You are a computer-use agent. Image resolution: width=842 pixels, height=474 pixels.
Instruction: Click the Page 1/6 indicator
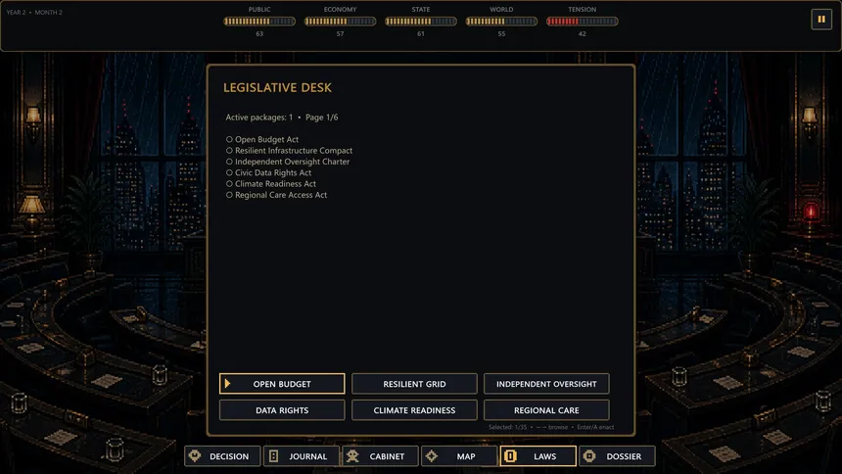(x=322, y=118)
